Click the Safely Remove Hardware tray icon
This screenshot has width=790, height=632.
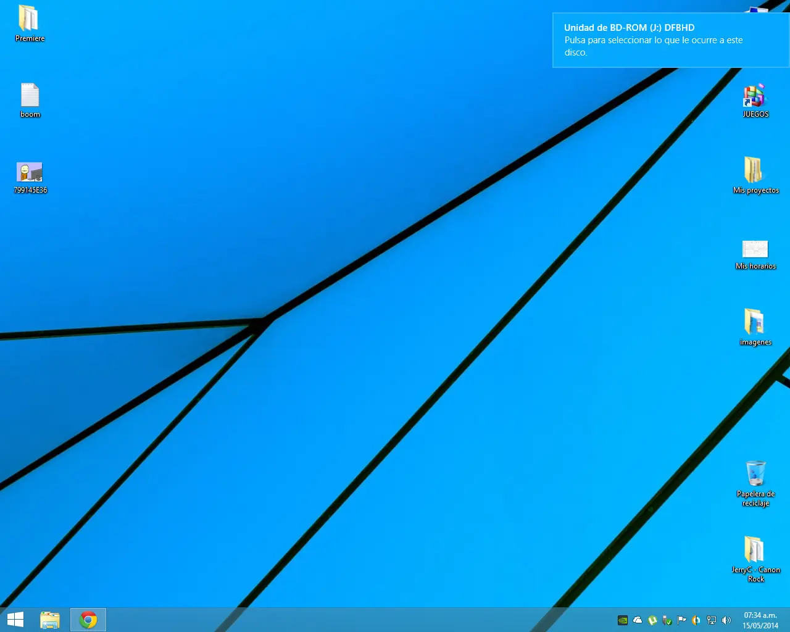click(x=667, y=620)
